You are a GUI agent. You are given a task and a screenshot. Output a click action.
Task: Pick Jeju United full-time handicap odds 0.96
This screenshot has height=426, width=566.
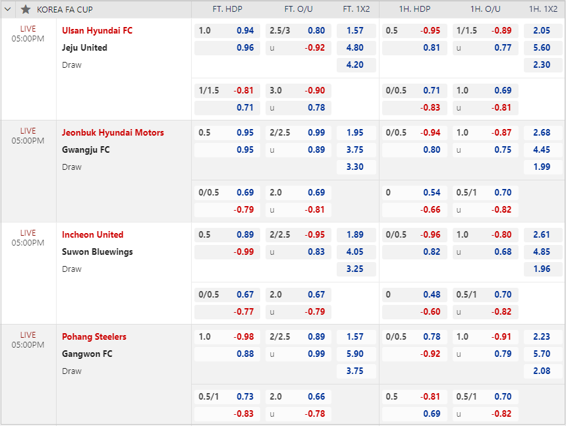coord(227,47)
